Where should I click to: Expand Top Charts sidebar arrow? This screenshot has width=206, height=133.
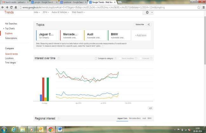(4, 28)
